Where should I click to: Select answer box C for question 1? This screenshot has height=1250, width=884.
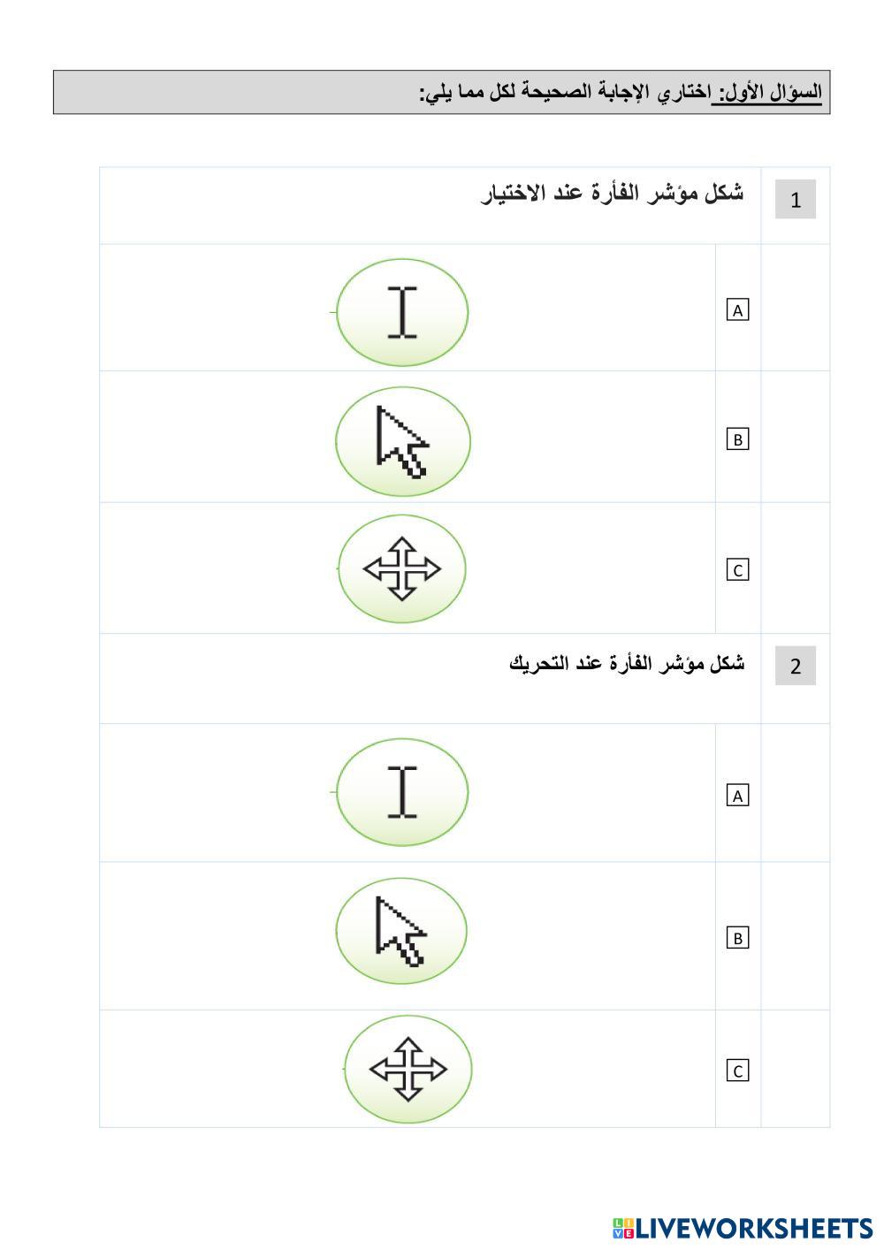click(737, 570)
